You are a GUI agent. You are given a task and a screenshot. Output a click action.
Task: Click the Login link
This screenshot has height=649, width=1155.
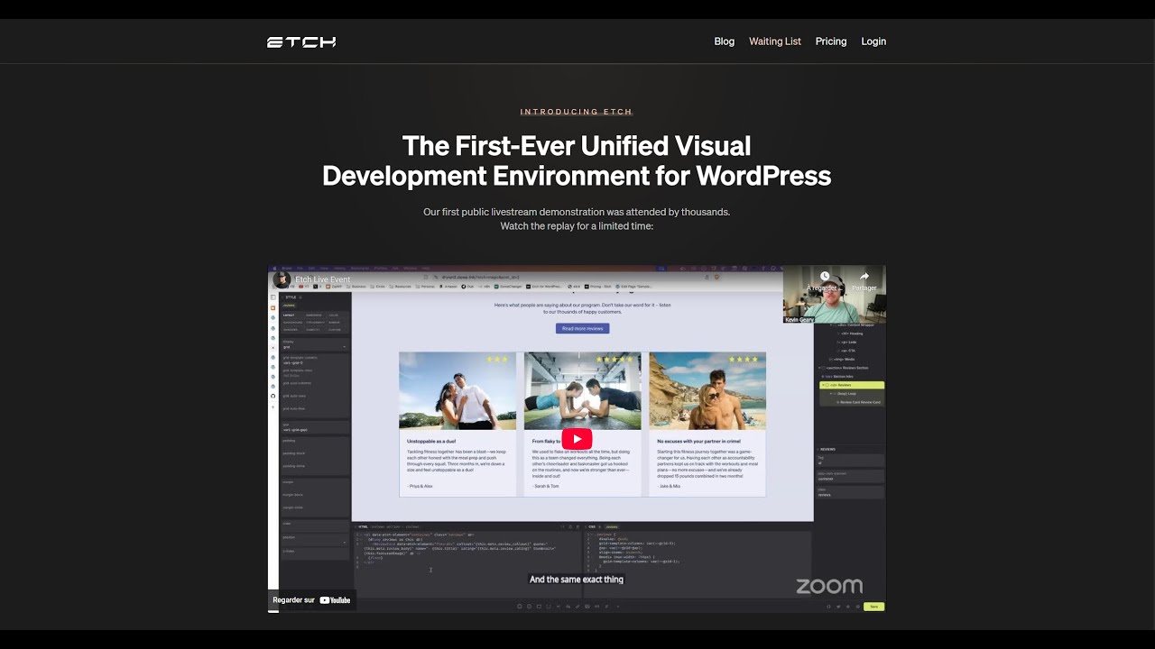coord(873,41)
